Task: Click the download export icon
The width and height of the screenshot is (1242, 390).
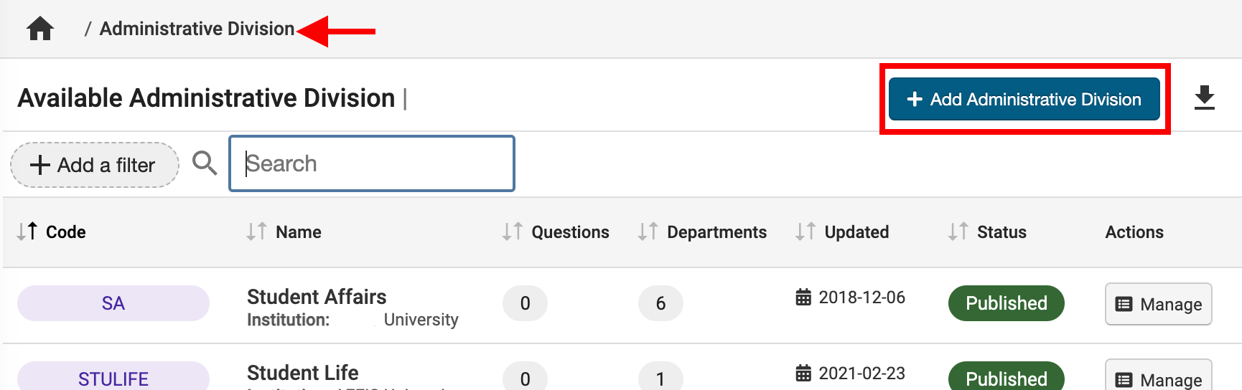Action: coord(1204,97)
